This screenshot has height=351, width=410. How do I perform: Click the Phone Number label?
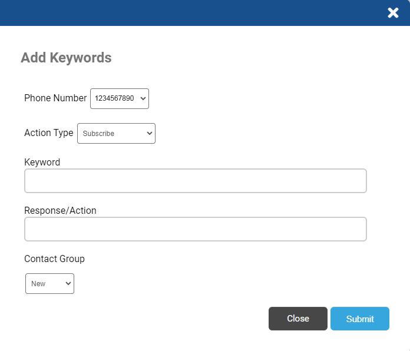[x=55, y=98]
